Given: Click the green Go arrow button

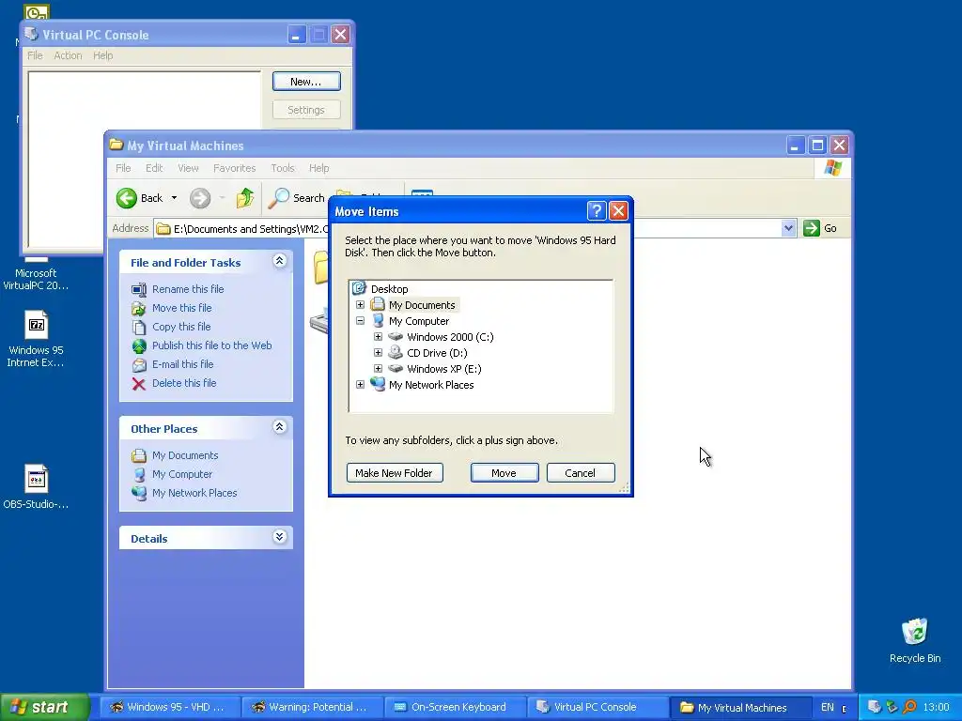Looking at the screenshot, I should pyautogui.click(x=812, y=228).
